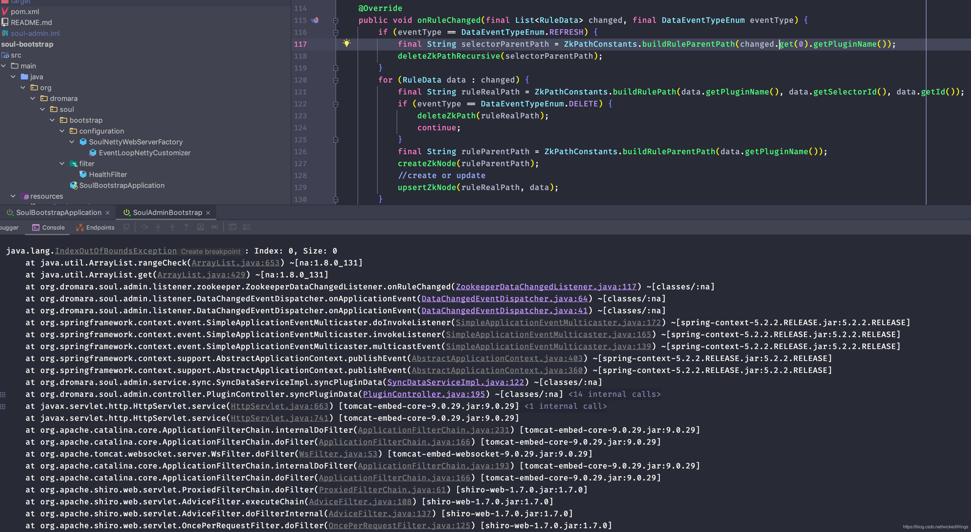Toggle fold marker beside line 120 for-loop
Image resolution: width=971 pixels, height=532 pixels.
[336, 80]
